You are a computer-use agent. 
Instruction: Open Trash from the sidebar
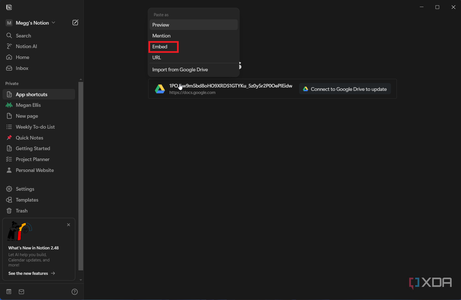coord(39,211)
